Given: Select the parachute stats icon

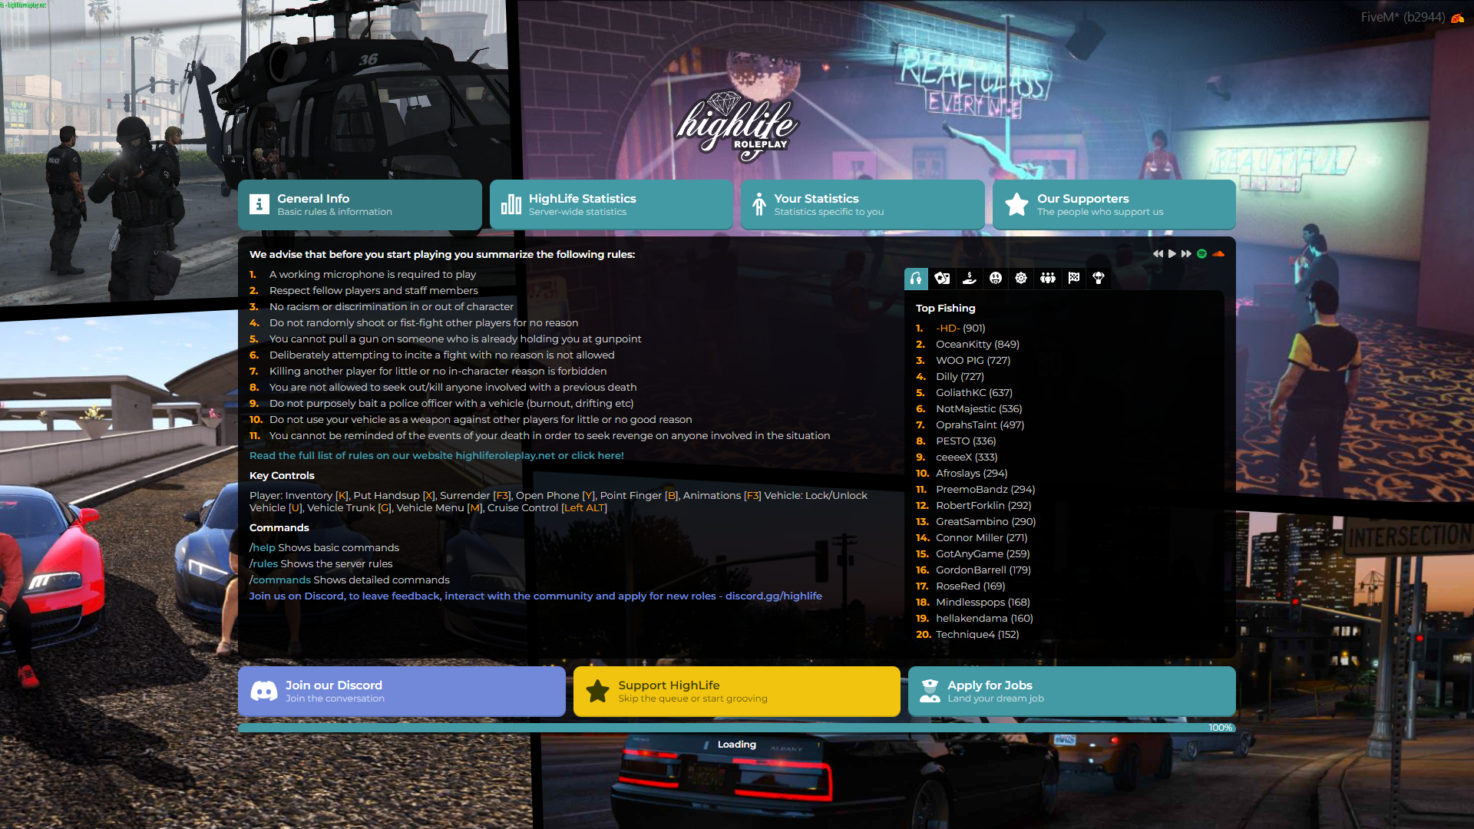Looking at the screenshot, I should click(x=1099, y=279).
